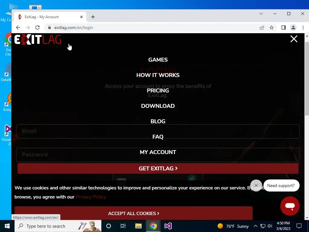The height and width of the screenshot is (232, 309).
Task: Open the Games menu item
Action: point(158,60)
